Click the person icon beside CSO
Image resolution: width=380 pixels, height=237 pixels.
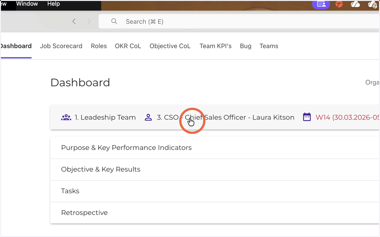click(148, 118)
